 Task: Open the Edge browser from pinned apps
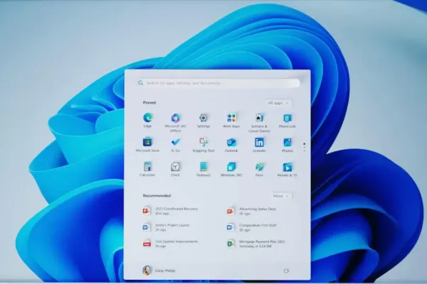[x=147, y=121]
